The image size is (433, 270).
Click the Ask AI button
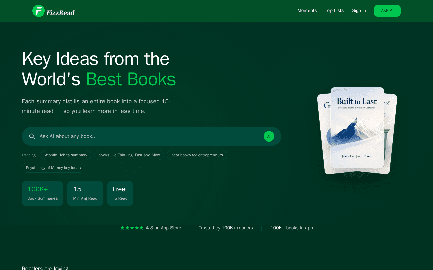[387, 11]
